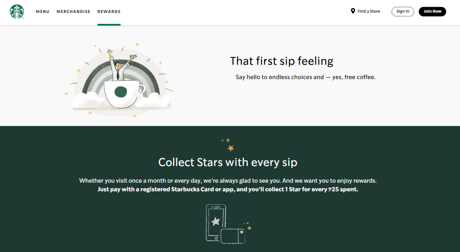The width and height of the screenshot is (460, 252).
Task: Open the MENU navigation item
Action: [42, 11]
